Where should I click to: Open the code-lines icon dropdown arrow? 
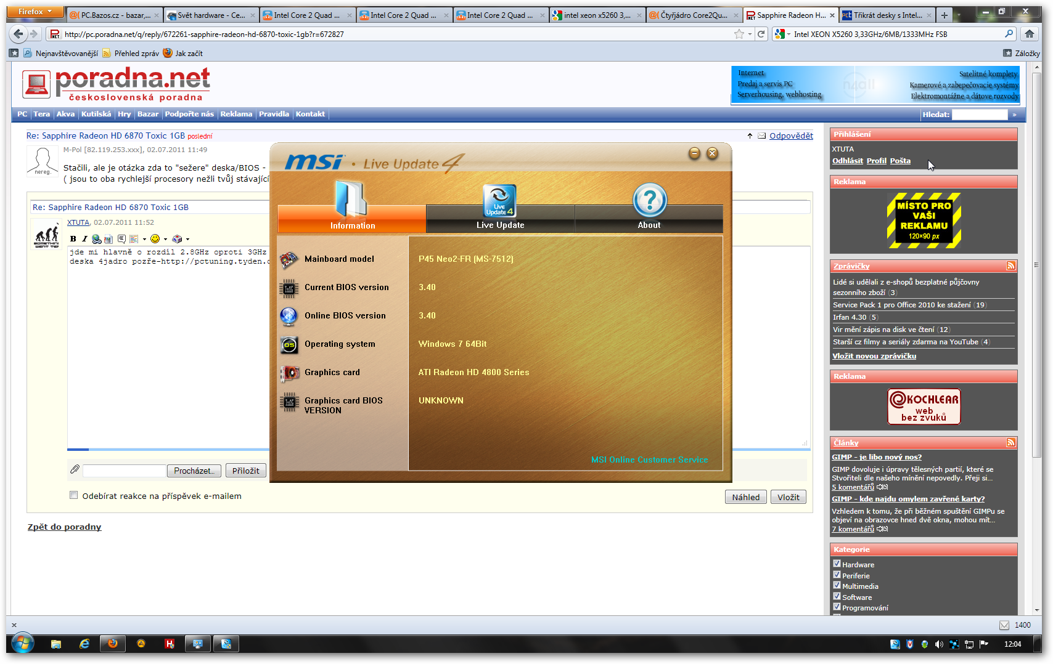(144, 239)
